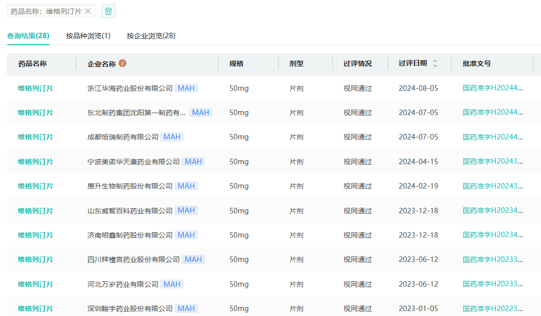This screenshot has width=541, height=316.
Task: Click the 批准文号 column header
Action: [x=476, y=63]
